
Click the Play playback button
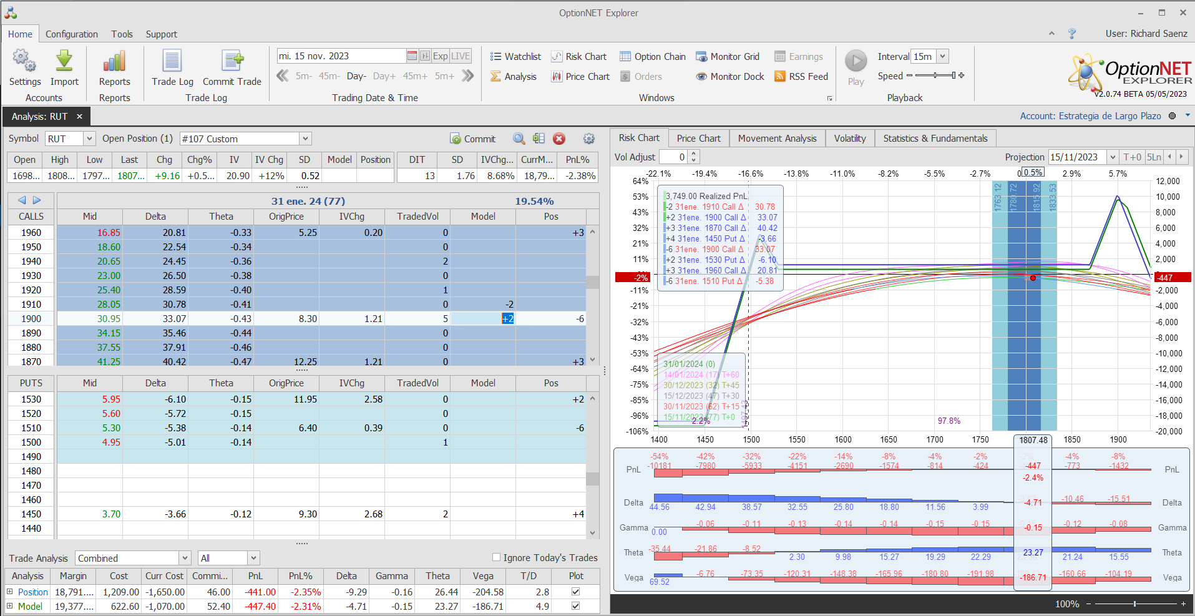(856, 61)
